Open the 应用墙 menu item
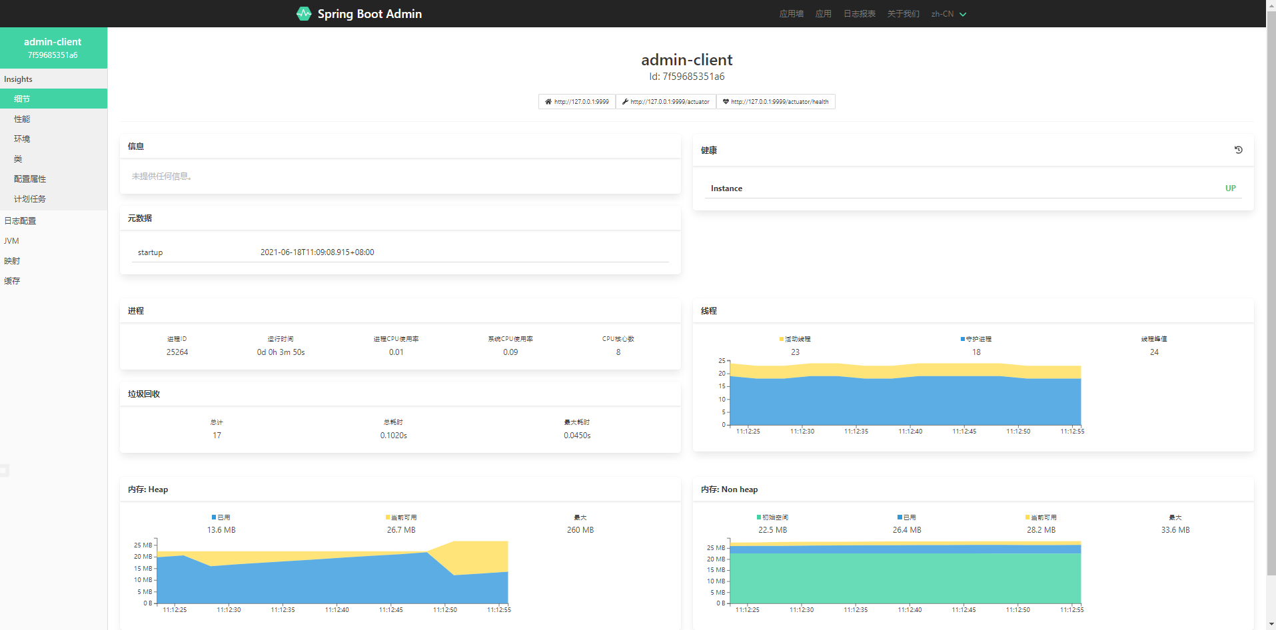Image resolution: width=1276 pixels, height=630 pixels. click(x=792, y=14)
